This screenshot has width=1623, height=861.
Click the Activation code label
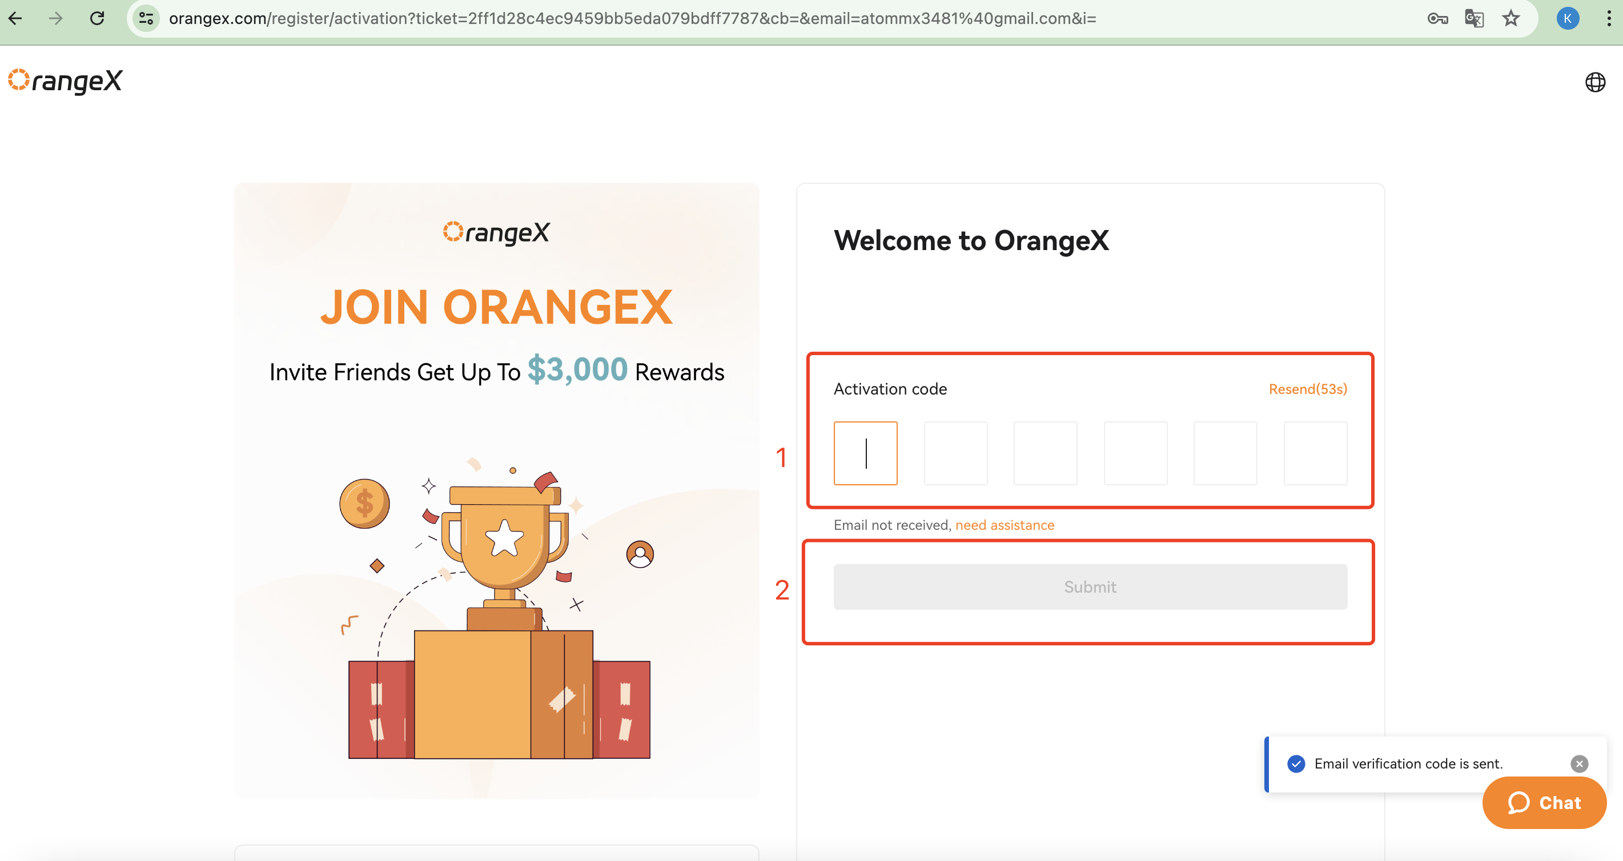890,389
